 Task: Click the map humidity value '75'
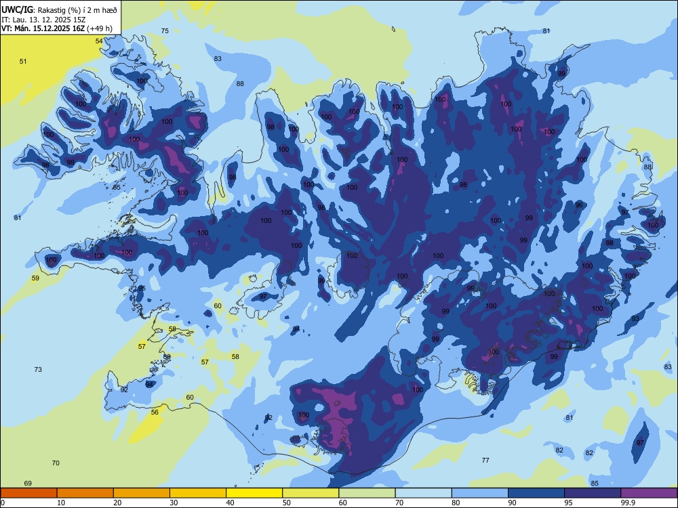click(165, 30)
